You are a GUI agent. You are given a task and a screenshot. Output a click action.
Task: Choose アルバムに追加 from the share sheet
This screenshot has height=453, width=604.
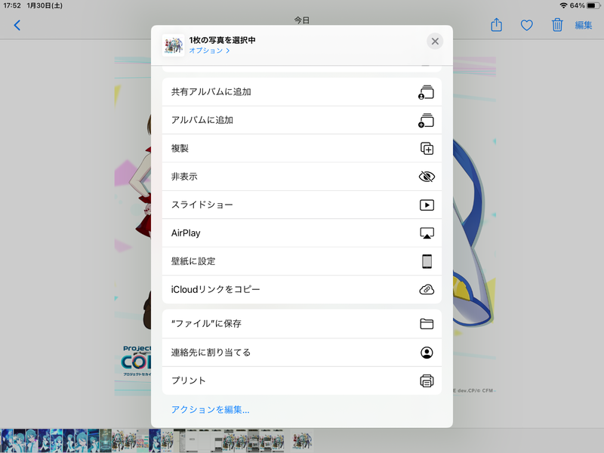coord(301,120)
